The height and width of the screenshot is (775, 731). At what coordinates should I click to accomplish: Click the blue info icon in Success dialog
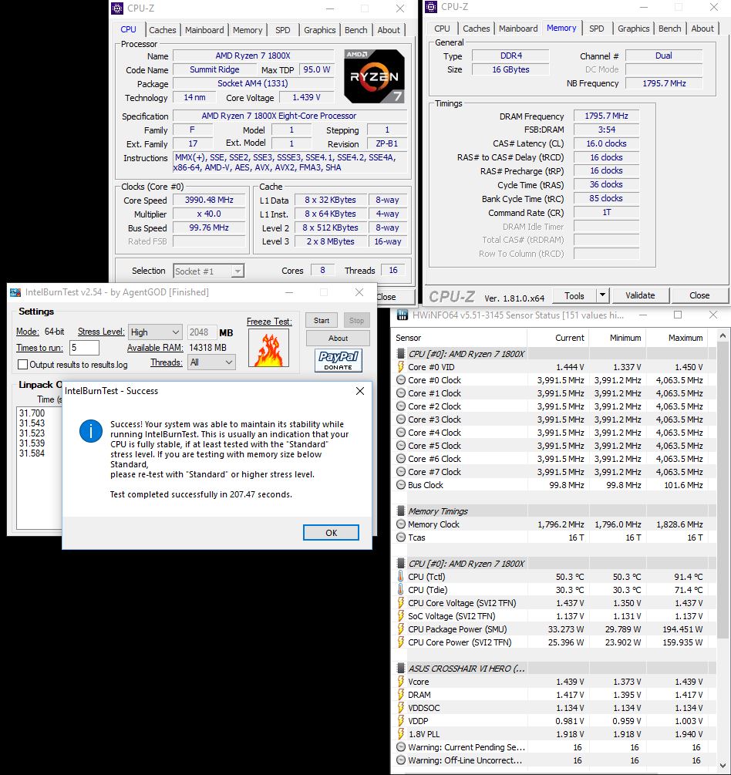pyautogui.click(x=91, y=431)
